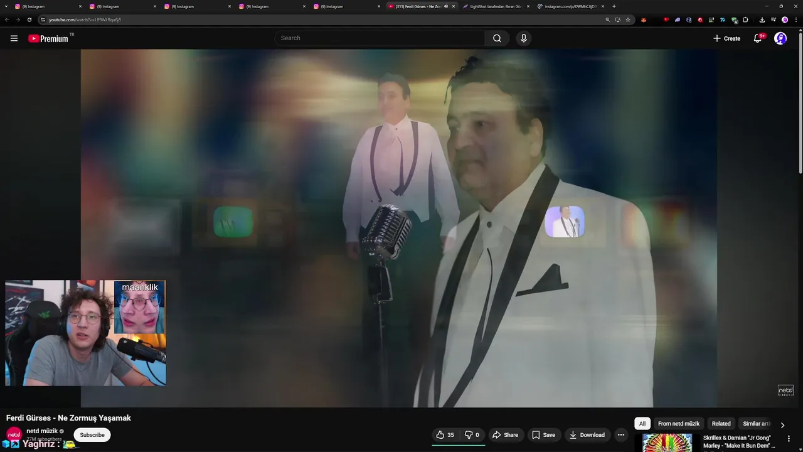
Task: Select the All filter chip
Action: pyautogui.click(x=642, y=424)
